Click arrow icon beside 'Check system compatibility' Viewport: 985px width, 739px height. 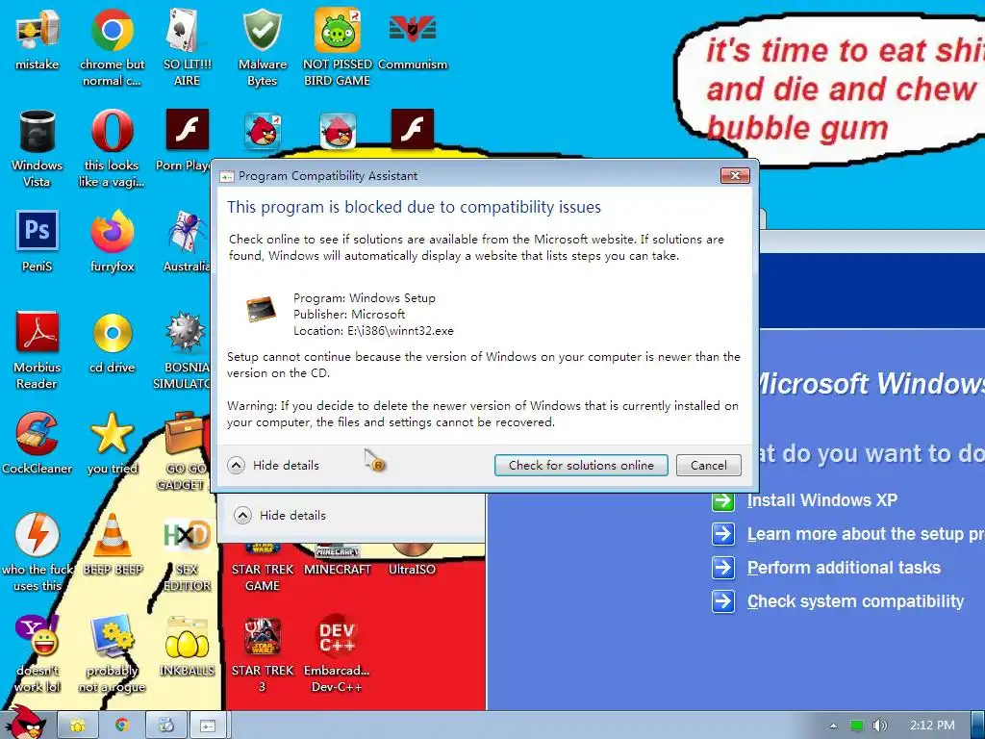click(723, 601)
